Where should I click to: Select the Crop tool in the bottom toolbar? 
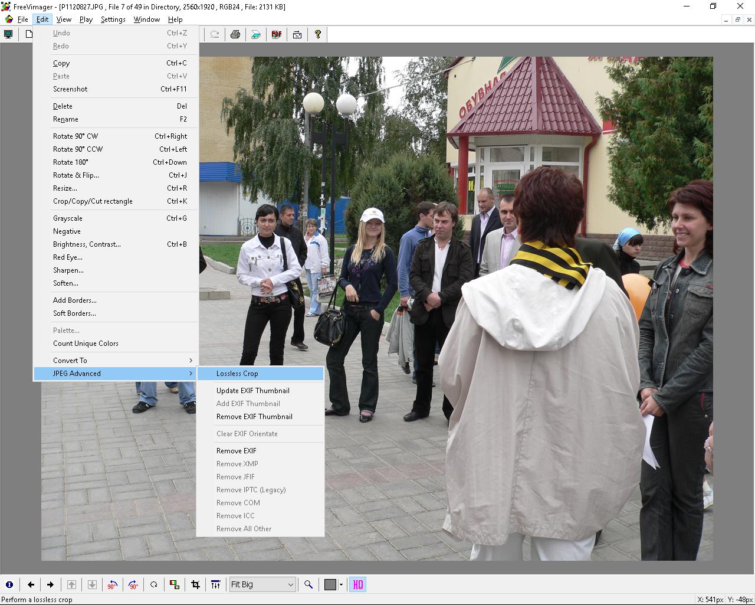[195, 584]
